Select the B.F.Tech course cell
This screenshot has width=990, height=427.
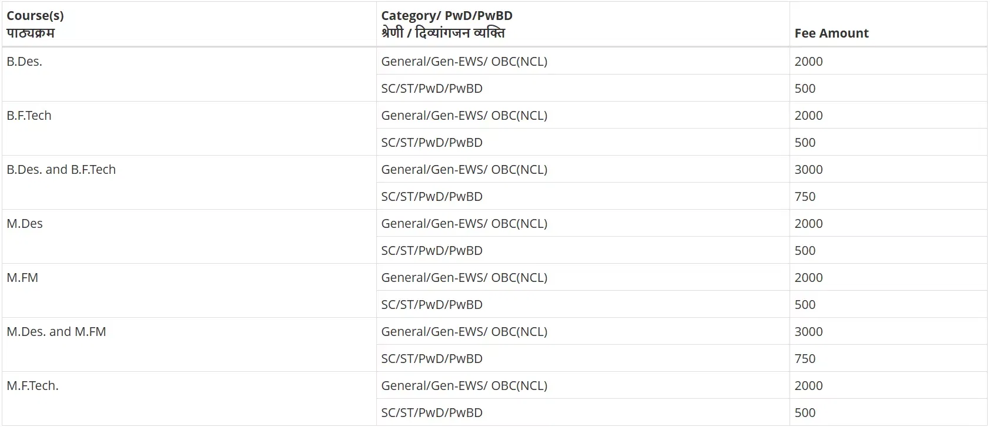[29, 116]
